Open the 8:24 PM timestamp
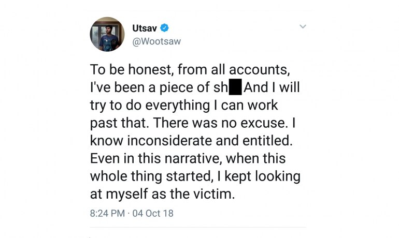The image size is (399, 238). [x=107, y=213]
